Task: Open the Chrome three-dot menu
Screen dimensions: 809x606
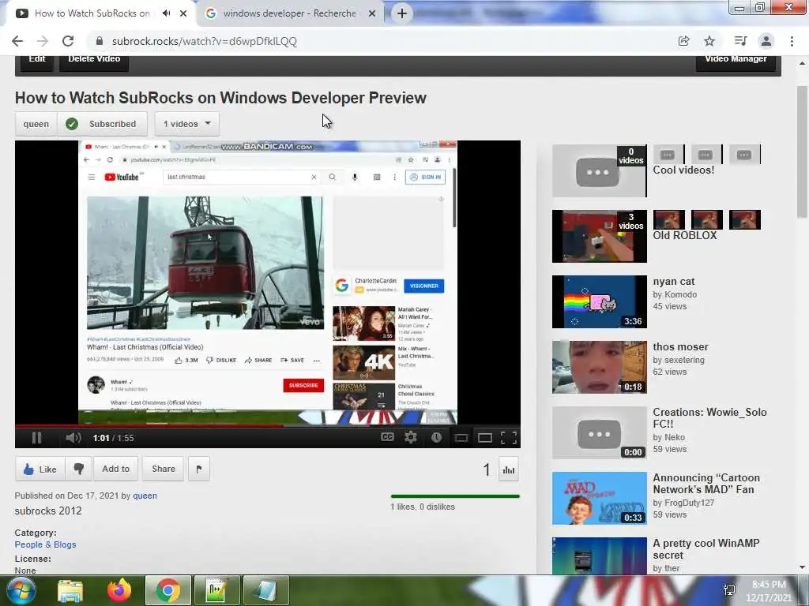Action: [792, 41]
